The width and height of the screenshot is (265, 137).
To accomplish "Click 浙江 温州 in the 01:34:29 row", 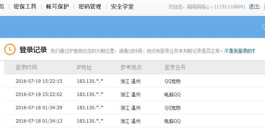I will (x=130, y=108).
